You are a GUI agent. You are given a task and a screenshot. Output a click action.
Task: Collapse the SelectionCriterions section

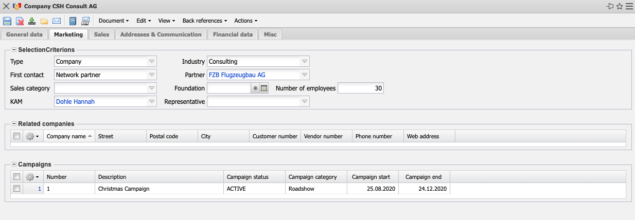pos(14,50)
